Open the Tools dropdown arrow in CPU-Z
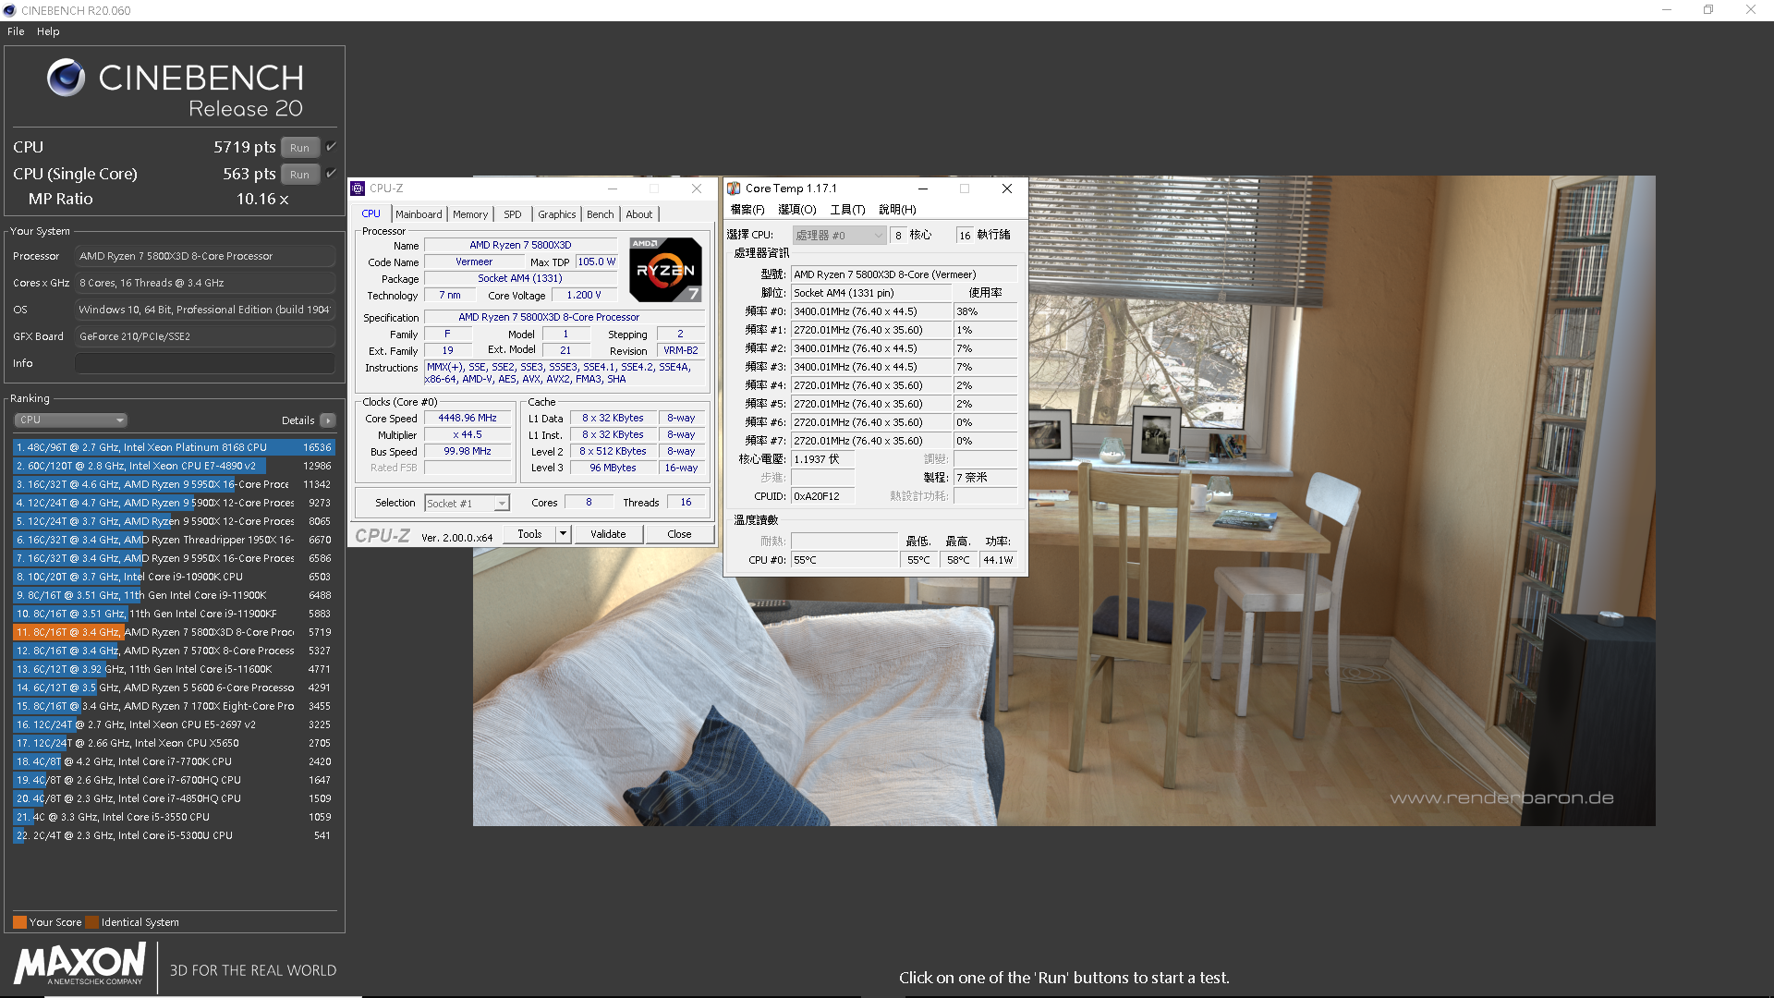The height and width of the screenshot is (998, 1774). pos(563,534)
